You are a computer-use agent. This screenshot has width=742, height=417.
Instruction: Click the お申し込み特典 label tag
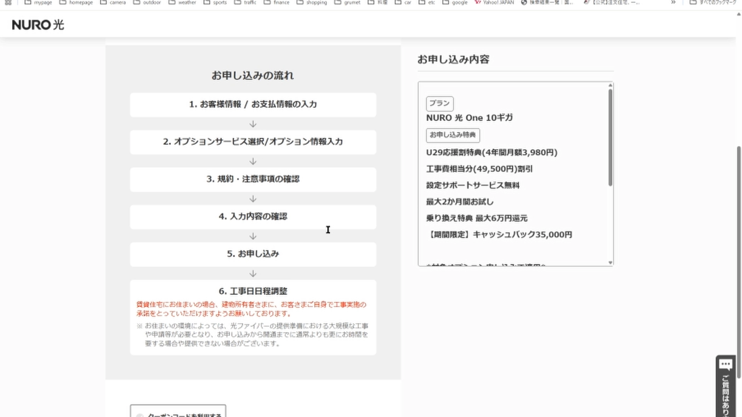[453, 135]
